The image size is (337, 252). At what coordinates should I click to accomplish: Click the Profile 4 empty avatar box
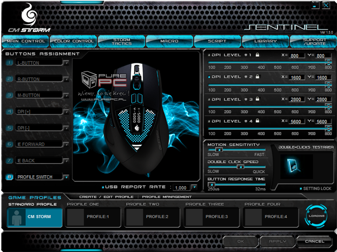[x=254, y=217]
